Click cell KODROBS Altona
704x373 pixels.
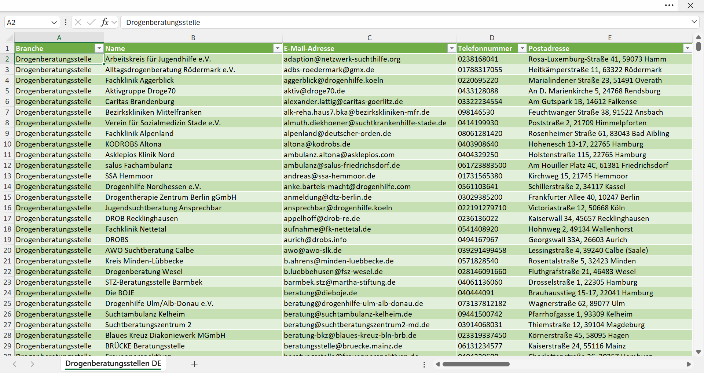tap(193, 144)
